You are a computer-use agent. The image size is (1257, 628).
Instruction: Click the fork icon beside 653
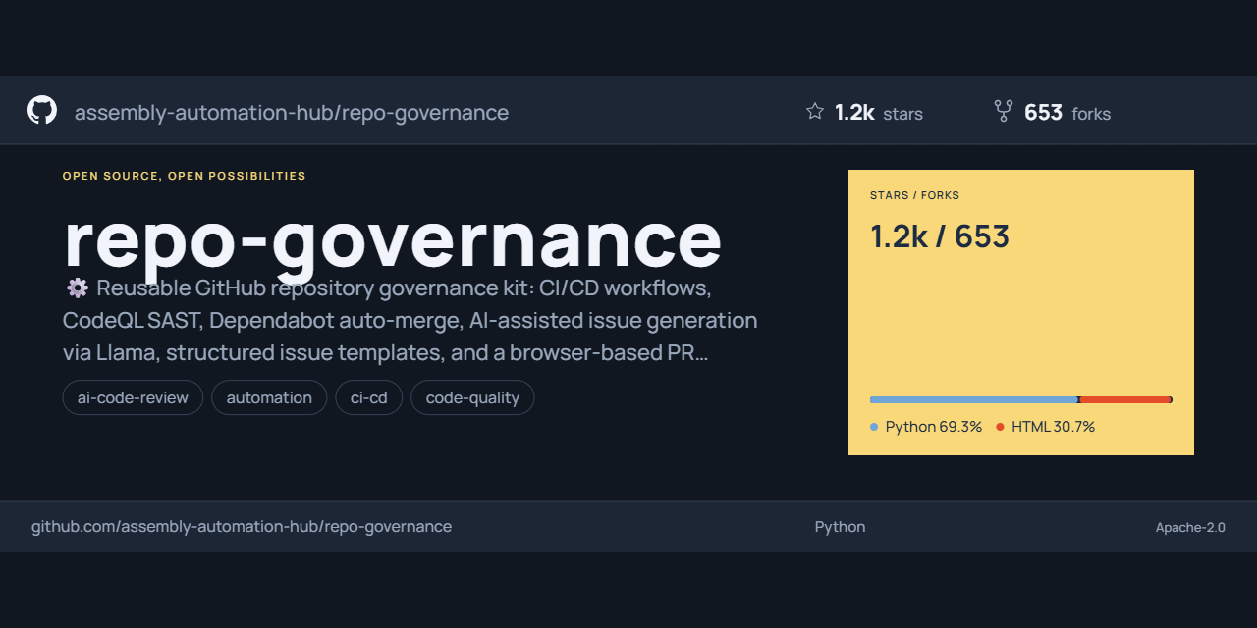pyautogui.click(x=1004, y=111)
